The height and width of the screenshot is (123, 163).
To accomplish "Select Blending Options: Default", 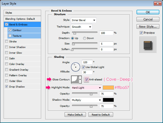I will tap(22, 19).
